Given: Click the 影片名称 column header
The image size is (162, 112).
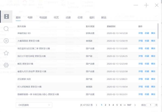Looking at the screenshot, I should (x=22, y=26).
